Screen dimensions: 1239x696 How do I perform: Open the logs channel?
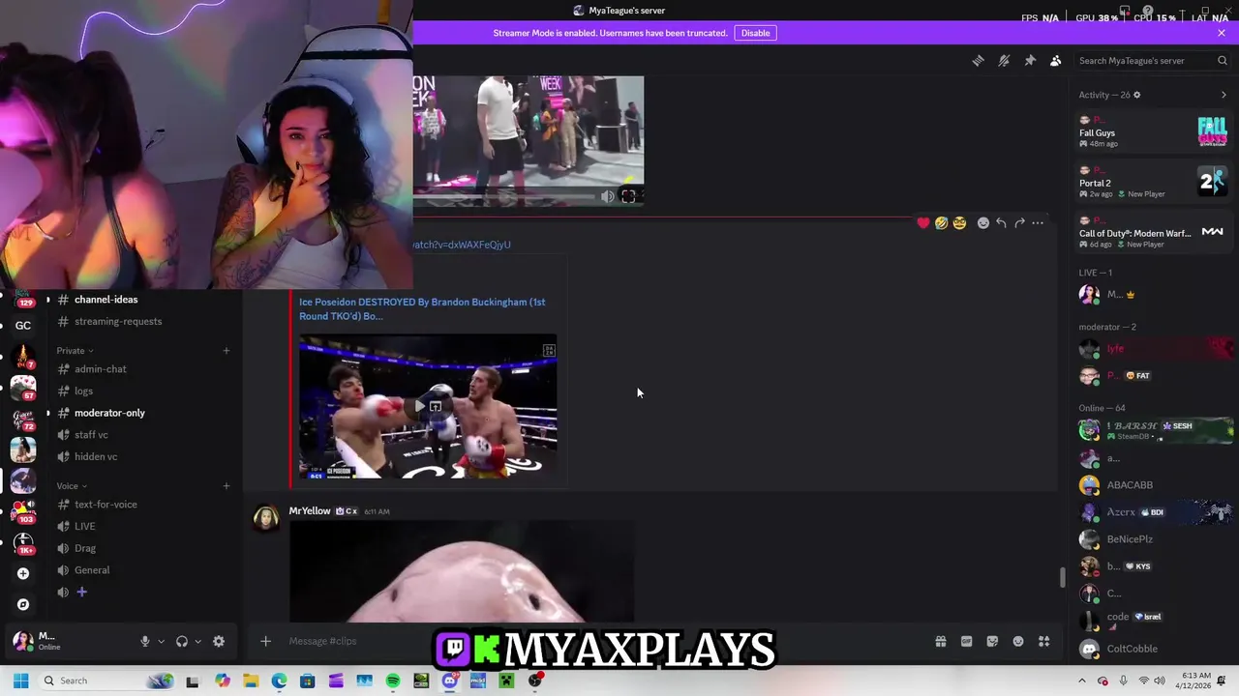[84, 391]
